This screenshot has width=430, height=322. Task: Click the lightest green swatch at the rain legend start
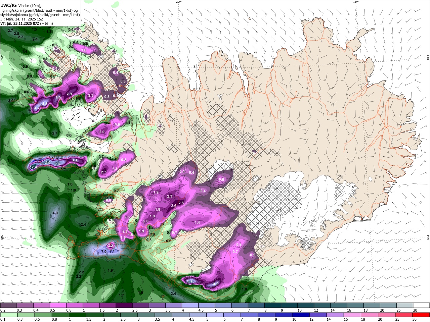[x=8, y=315]
